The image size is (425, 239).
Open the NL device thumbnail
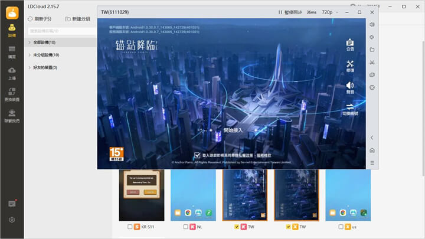point(193,195)
